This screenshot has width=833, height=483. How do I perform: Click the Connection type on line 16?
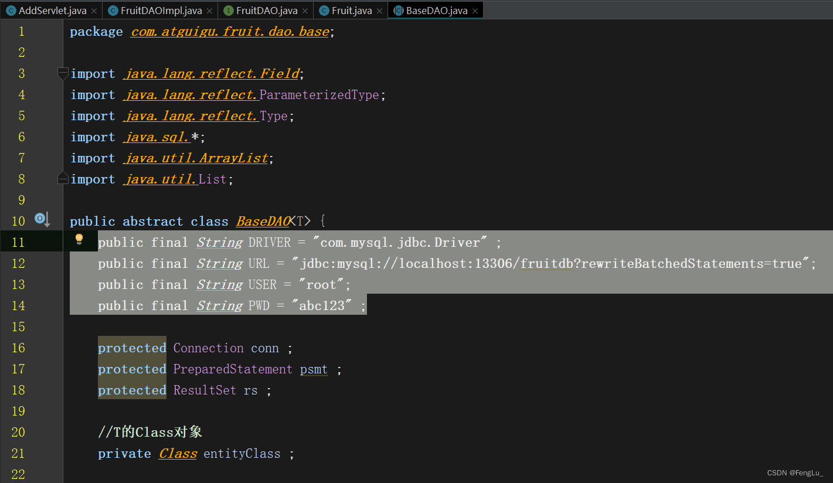pyautogui.click(x=208, y=348)
